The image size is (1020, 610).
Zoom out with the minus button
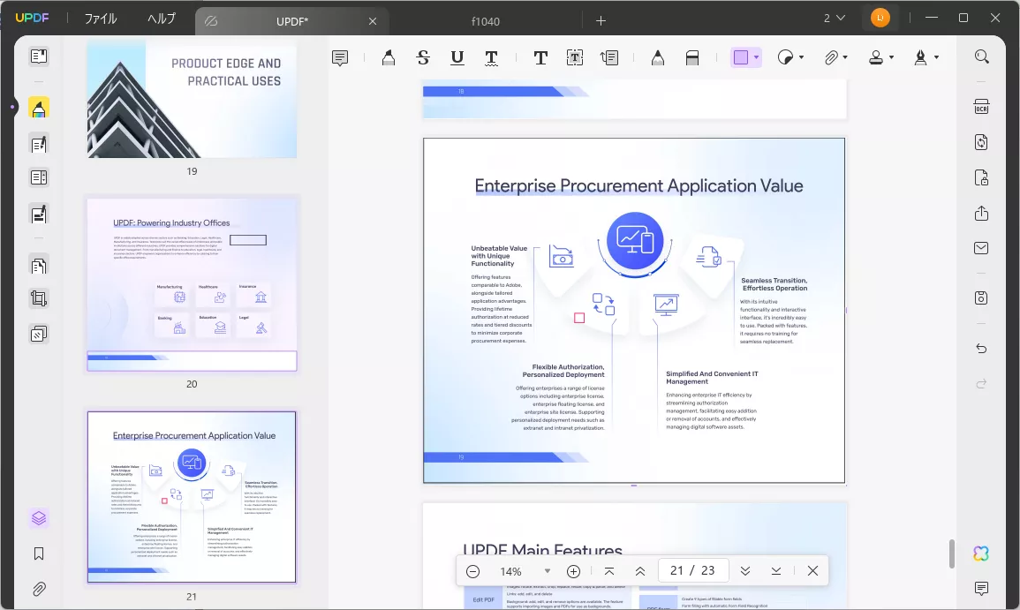coord(473,571)
